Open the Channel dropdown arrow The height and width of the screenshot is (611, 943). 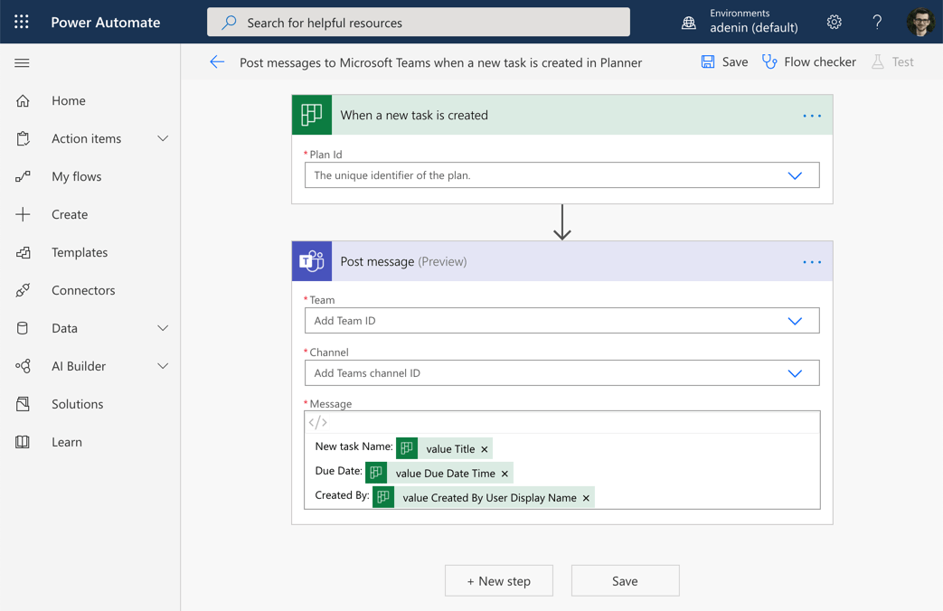(x=795, y=373)
